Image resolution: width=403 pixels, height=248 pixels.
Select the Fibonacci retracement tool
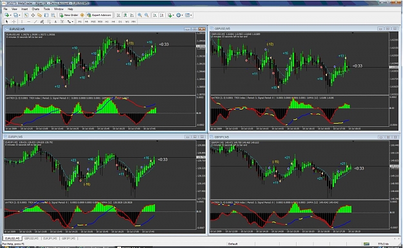[x=48, y=21]
